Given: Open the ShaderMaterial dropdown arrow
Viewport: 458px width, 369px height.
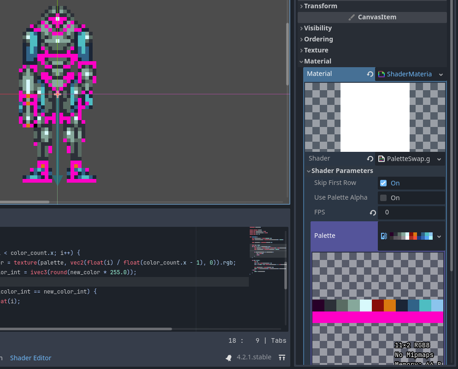Looking at the screenshot, I should tap(440, 74).
